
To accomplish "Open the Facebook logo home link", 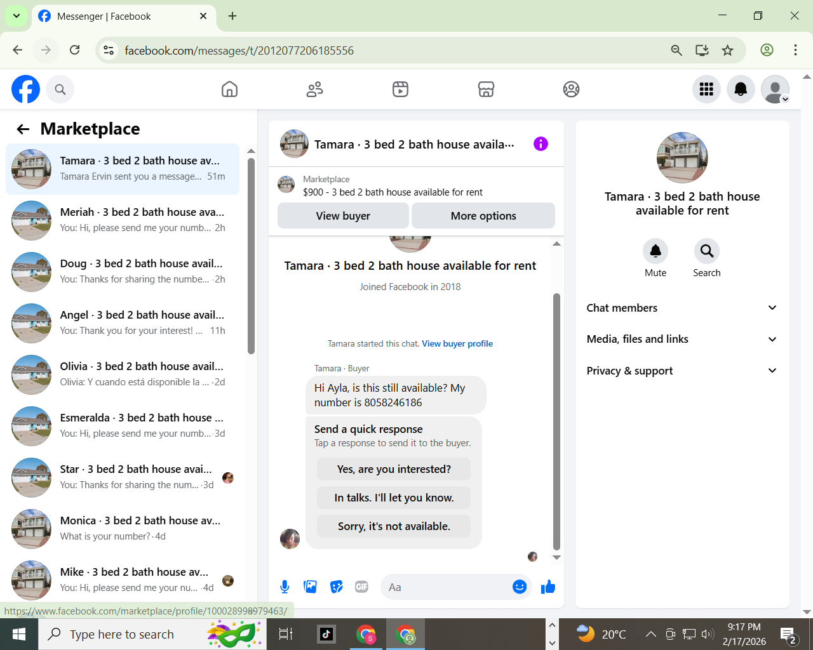I will [25, 89].
